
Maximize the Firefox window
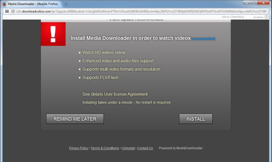click(254, 3)
